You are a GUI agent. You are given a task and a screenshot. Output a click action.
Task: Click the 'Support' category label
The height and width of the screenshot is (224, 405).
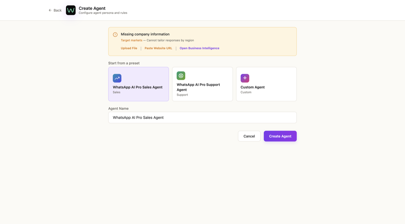point(182,95)
